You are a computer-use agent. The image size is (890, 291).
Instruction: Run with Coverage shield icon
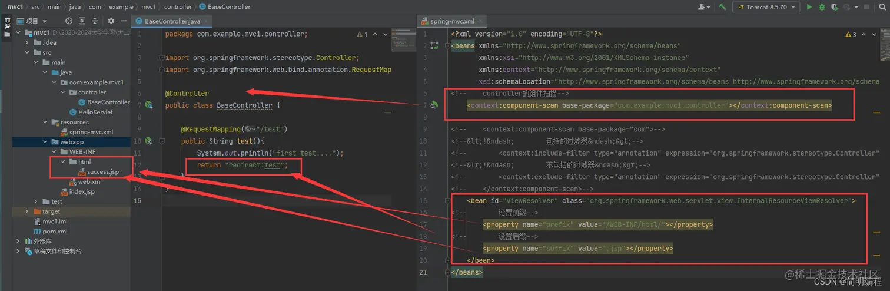tap(835, 7)
